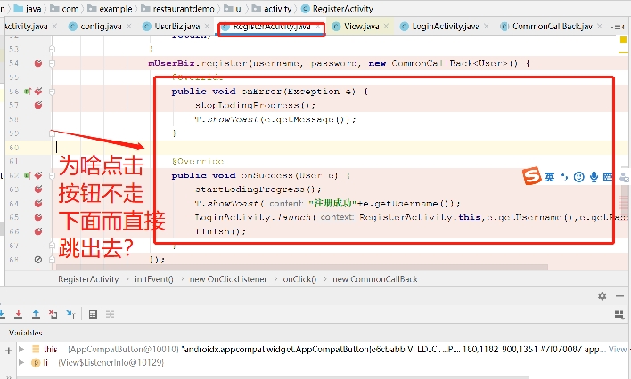Open debug panel settings gear

point(602,296)
